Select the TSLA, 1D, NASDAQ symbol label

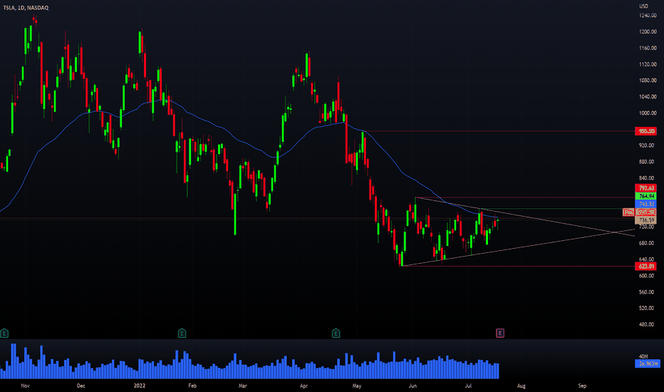pos(26,8)
